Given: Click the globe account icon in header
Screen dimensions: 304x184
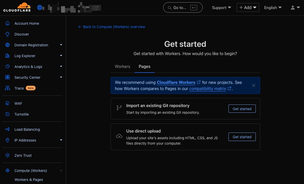Looking at the screenshot, I should click(x=40, y=7).
